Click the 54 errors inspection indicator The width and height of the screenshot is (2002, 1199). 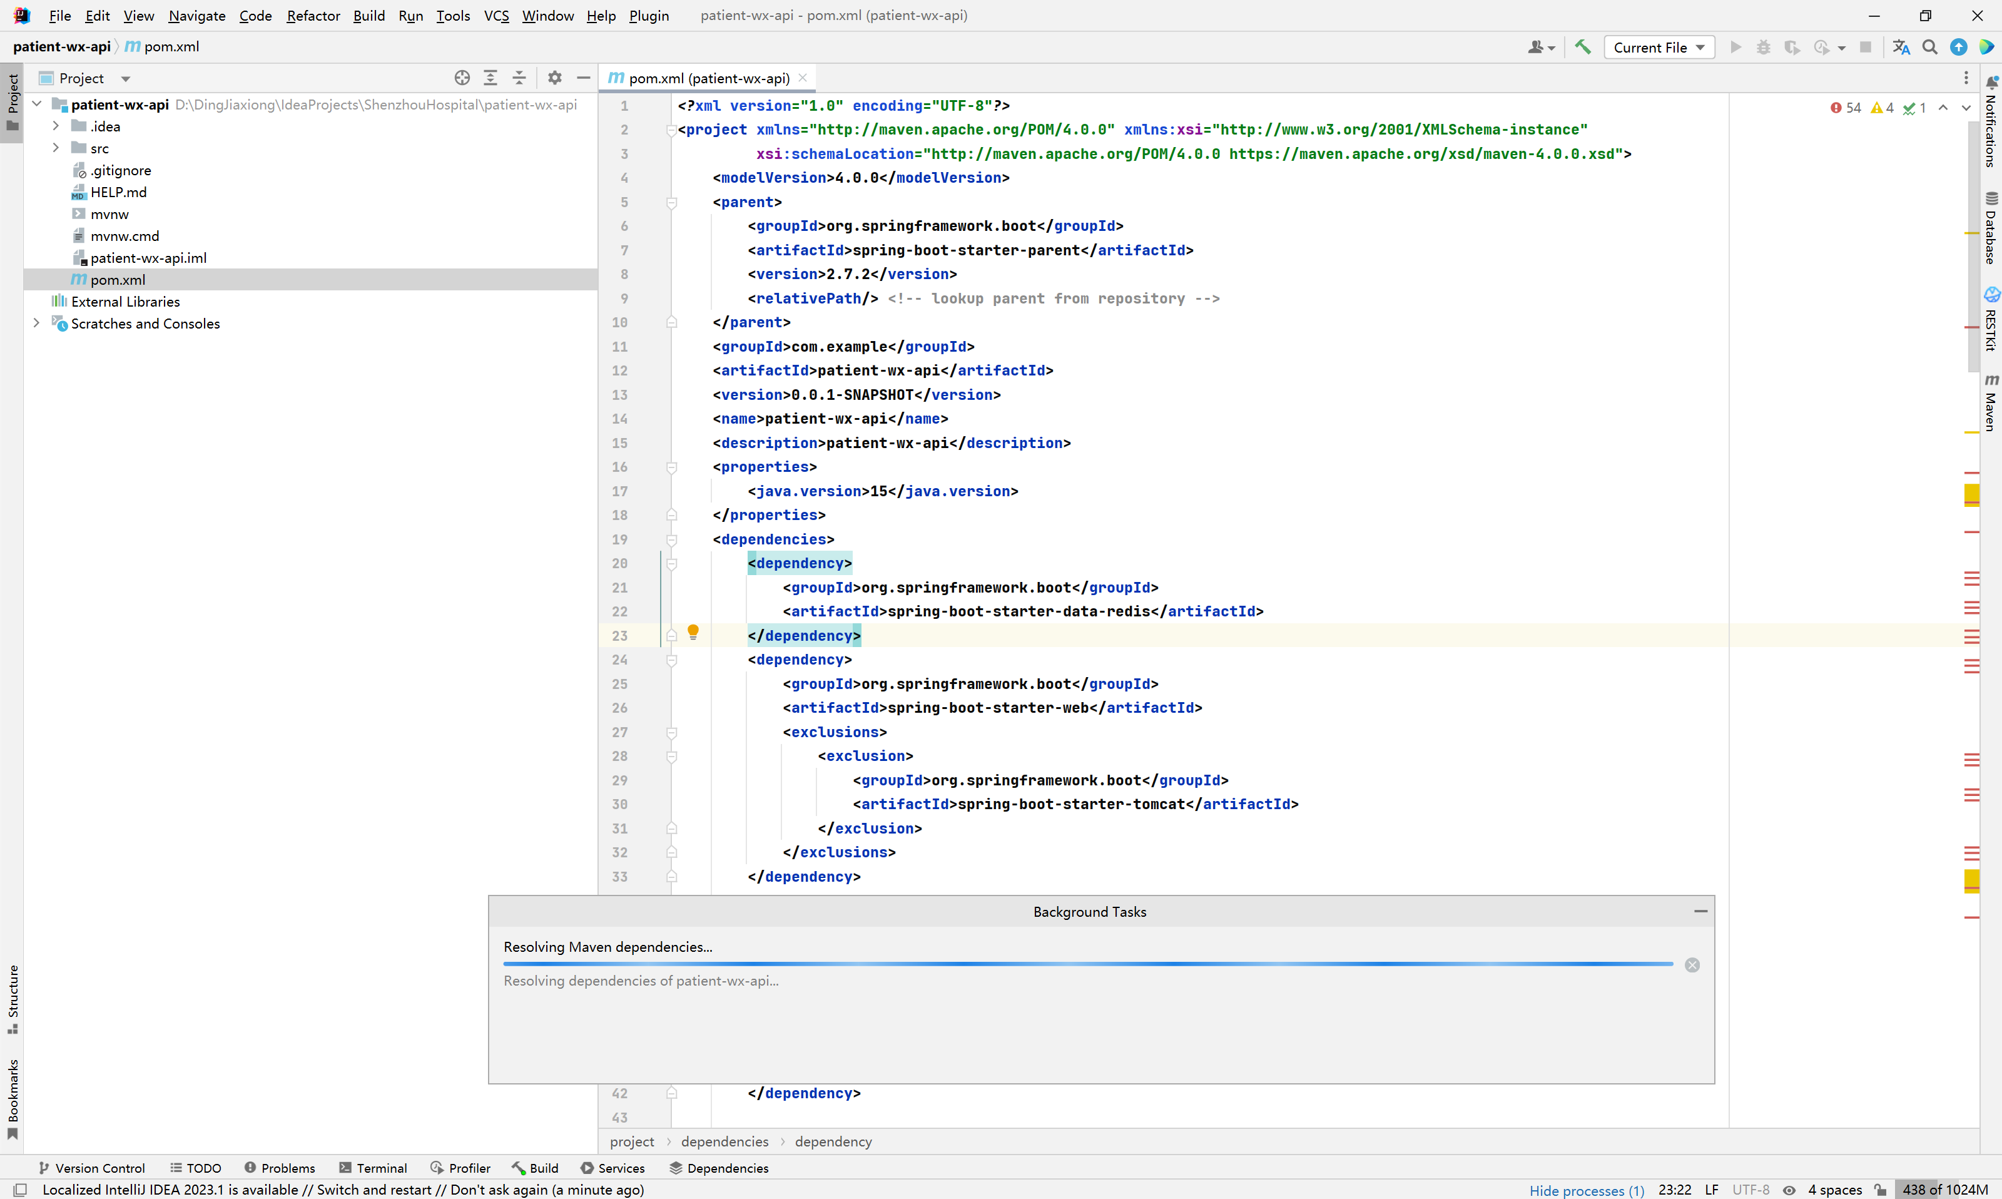tap(1846, 108)
